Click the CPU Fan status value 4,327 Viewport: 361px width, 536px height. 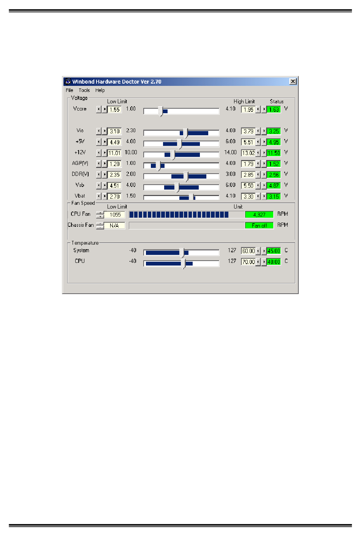(259, 215)
